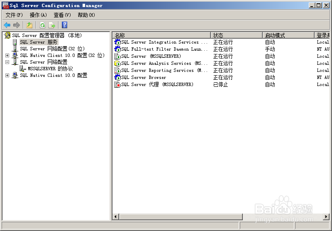The width and height of the screenshot is (332, 231).
Task: Sort by the 名称 column header
Action: pos(161,35)
